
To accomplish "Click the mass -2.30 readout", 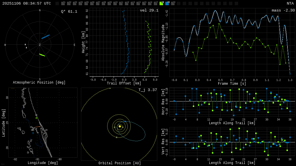I will click(283, 10).
